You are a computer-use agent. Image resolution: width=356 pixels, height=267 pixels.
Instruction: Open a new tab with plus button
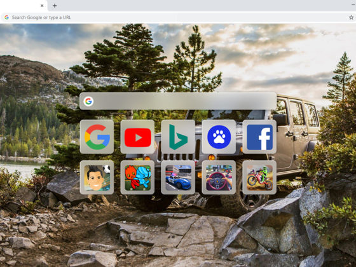click(x=55, y=6)
